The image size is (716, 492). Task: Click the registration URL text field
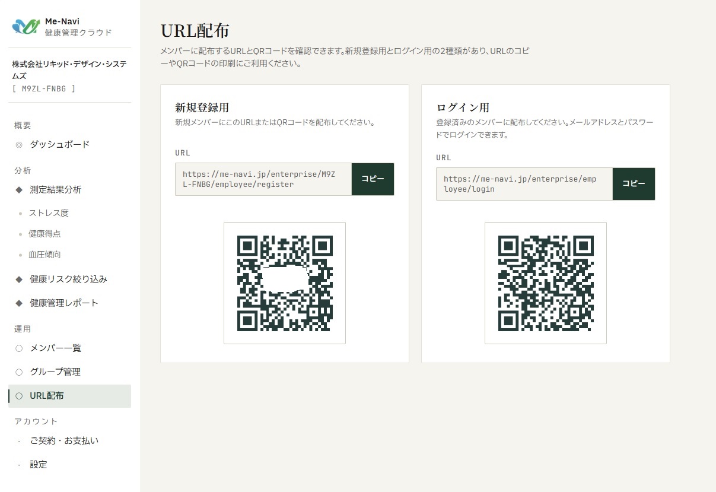[263, 179]
